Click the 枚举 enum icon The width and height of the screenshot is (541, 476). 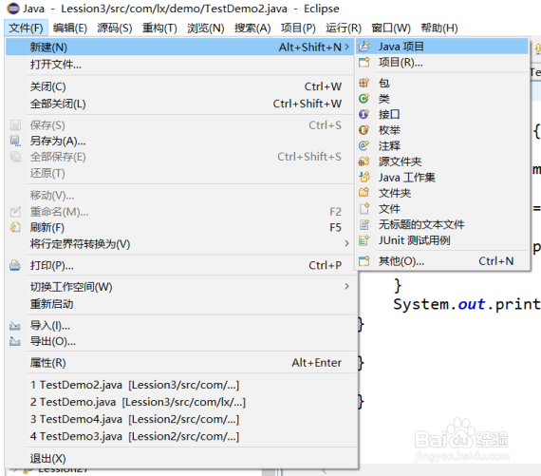(x=364, y=130)
